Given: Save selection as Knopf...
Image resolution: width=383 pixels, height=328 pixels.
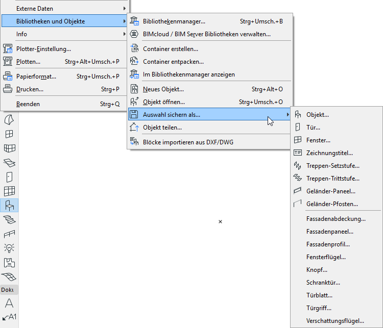Looking at the screenshot, I should coord(336,270).
